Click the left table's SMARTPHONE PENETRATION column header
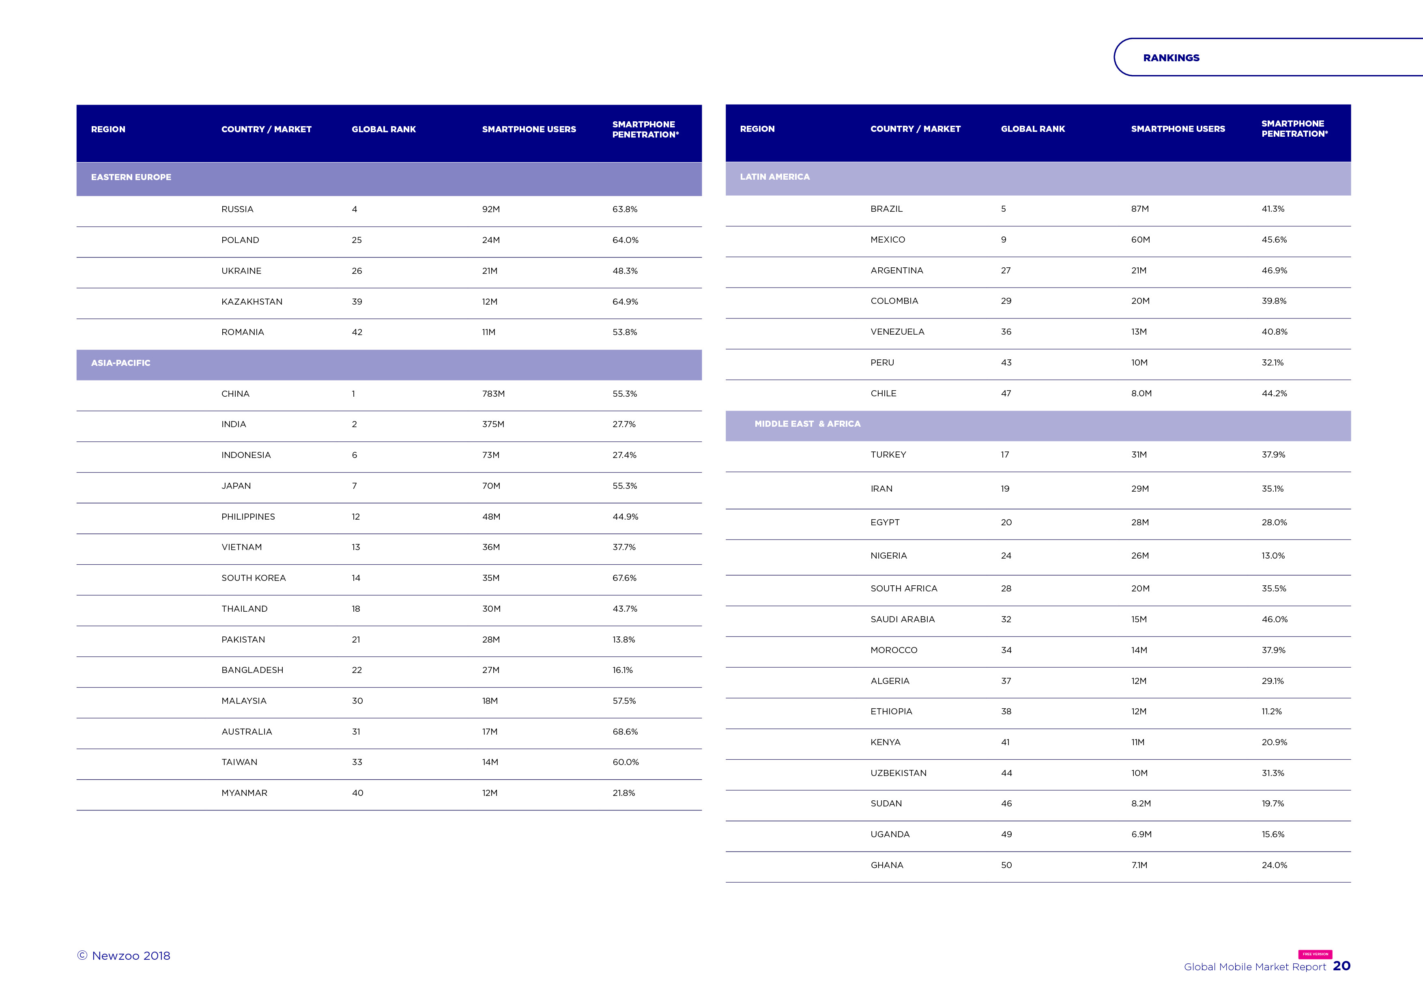Image resolution: width=1423 pixels, height=1006 pixels. pos(645,129)
